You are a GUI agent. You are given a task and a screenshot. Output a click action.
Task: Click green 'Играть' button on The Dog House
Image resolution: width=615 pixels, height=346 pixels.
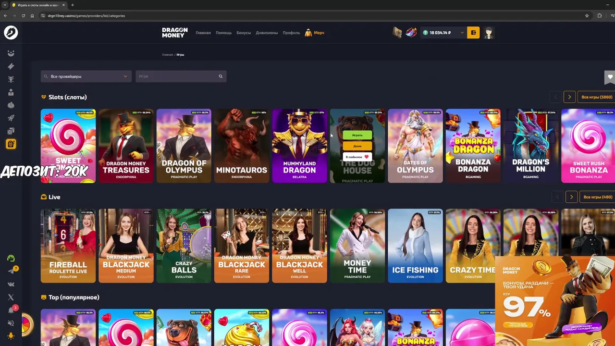tap(357, 135)
